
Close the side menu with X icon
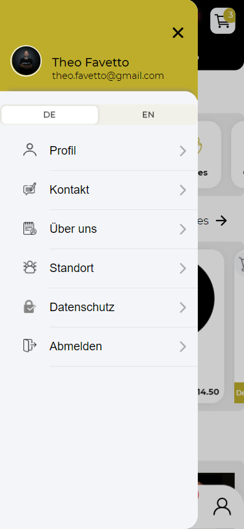click(178, 33)
